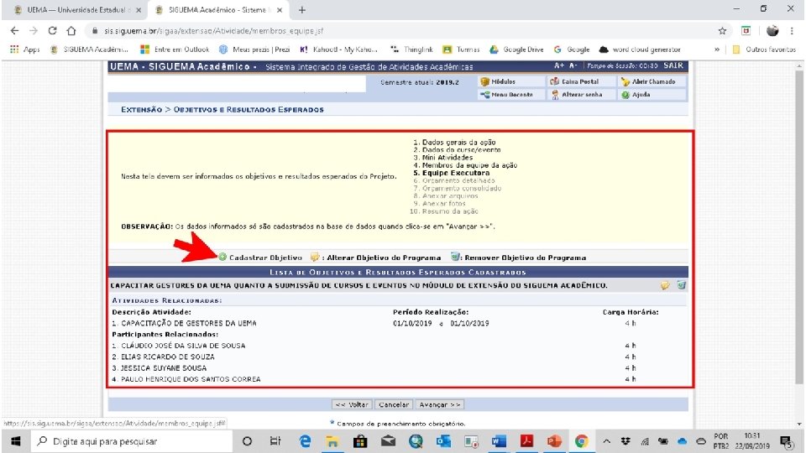Screen dimensions: 806x453
Task: Open PowerPoint from the taskbar
Action: click(554, 441)
